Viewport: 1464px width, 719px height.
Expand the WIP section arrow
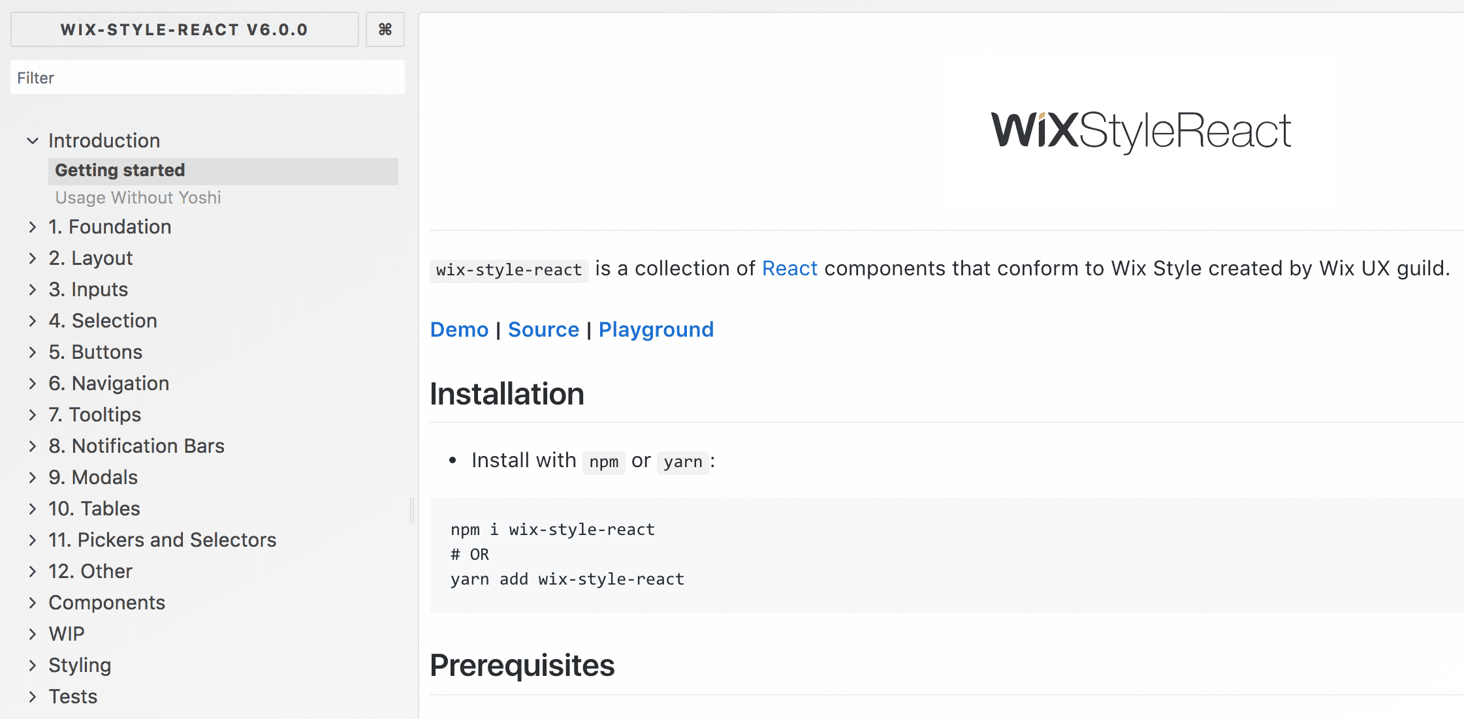pyautogui.click(x=33, y=634)
